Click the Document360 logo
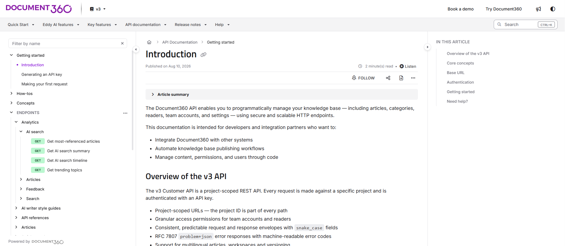The image size is (565, 246). (39, 9)
